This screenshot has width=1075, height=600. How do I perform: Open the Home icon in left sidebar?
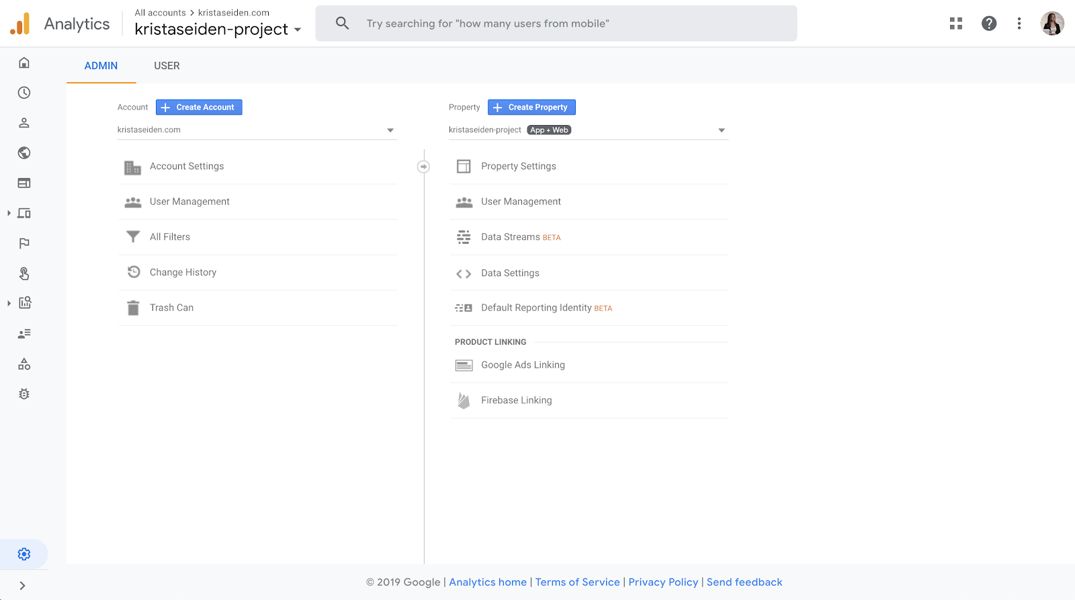click(x=24, y=63)
